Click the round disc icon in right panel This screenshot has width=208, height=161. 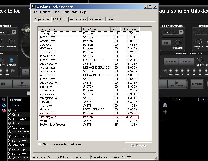(165, 105)
